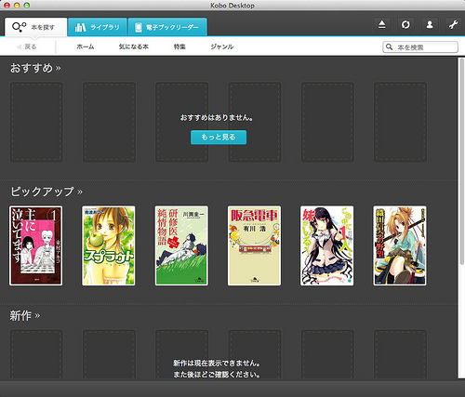Screen dimensions: 465x397
Task: Open the 主に泣いてます book cover
Action: (36, 245)
